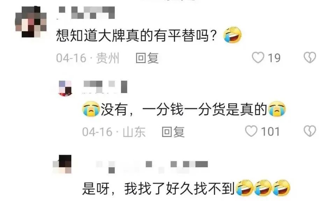Dislike the 贵州 comment using broken heart
This screenshot has width=335, height=201.
click(310, 57)
